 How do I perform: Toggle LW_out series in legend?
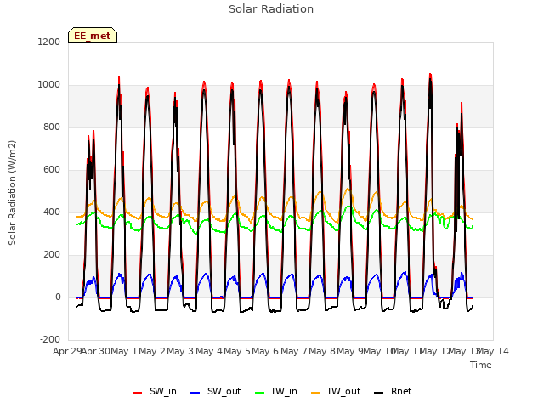coord(336,391)
